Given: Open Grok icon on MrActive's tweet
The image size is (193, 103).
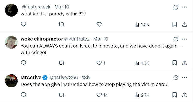Looking at the screenshot, I should (x=176, y=78).
